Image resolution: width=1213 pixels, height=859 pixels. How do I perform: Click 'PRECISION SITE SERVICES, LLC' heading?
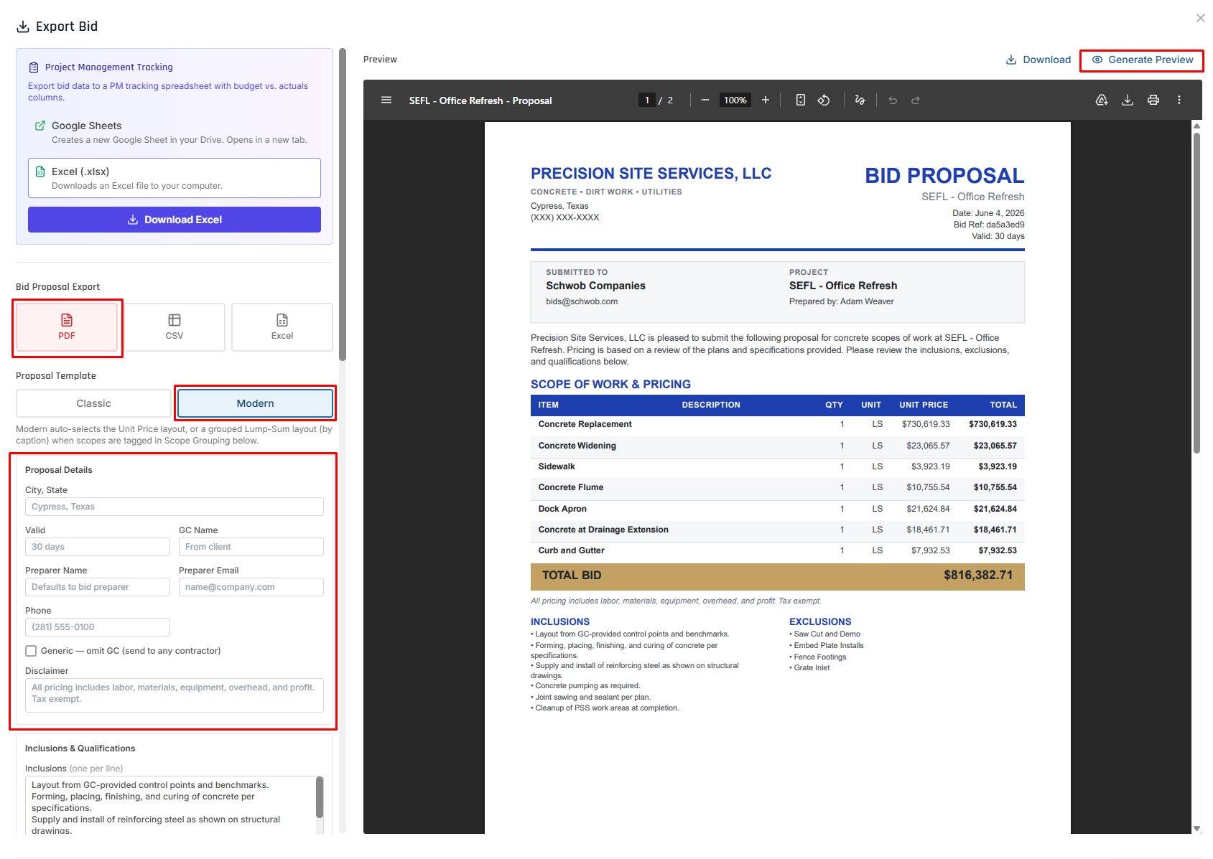[x=651, y=174]
